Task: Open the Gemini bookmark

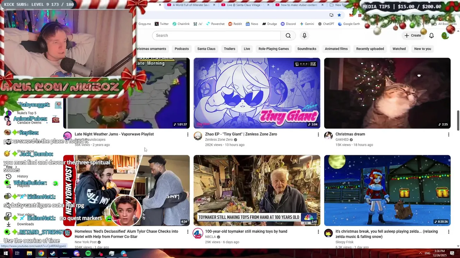Action: [307, 24]
